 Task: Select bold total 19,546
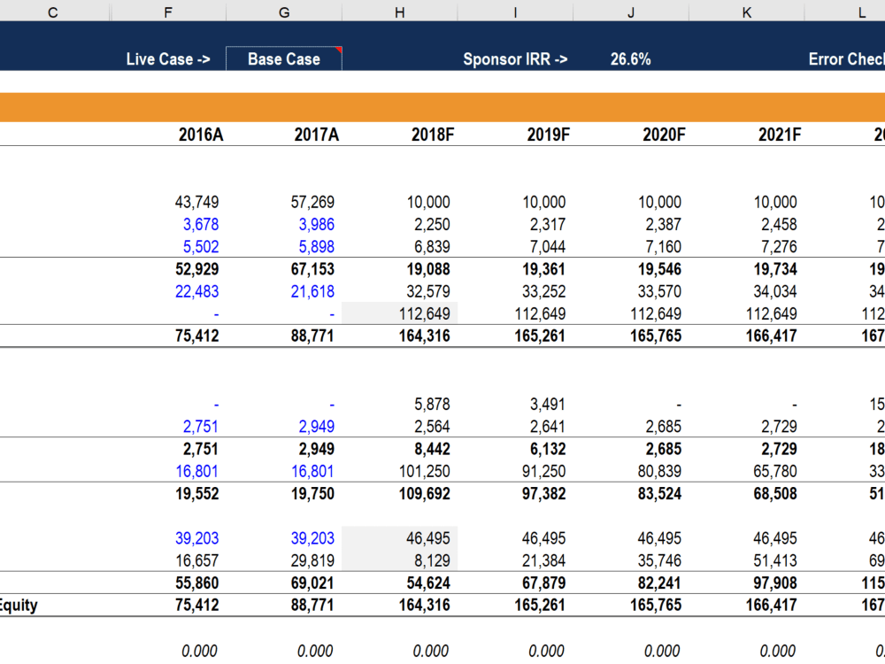point(660,269)
